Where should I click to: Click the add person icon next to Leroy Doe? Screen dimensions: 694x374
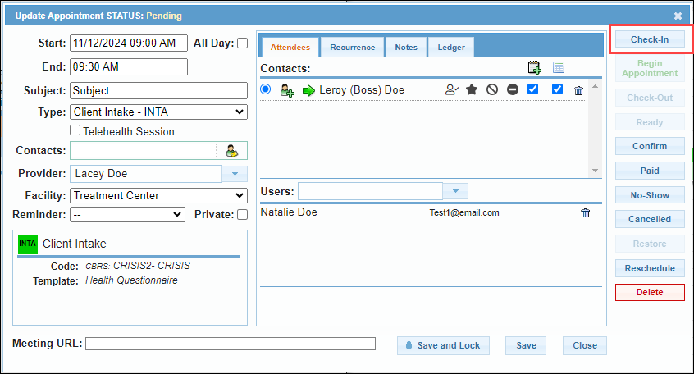point(287,90)
